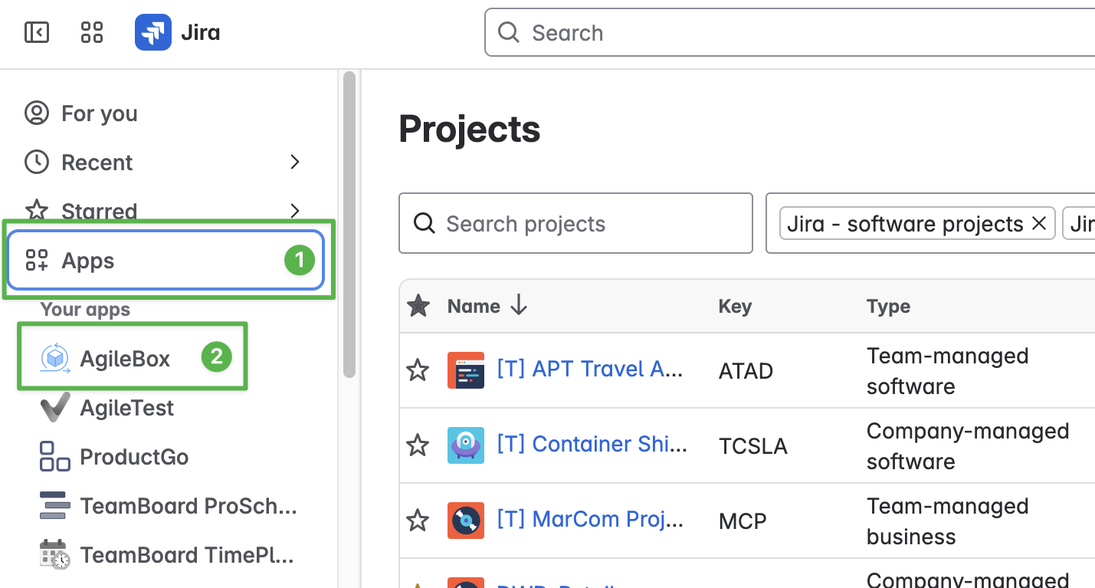This screenshot has width=1095, height=588.
Task: Open the AgileBox app
Action: 125,358
